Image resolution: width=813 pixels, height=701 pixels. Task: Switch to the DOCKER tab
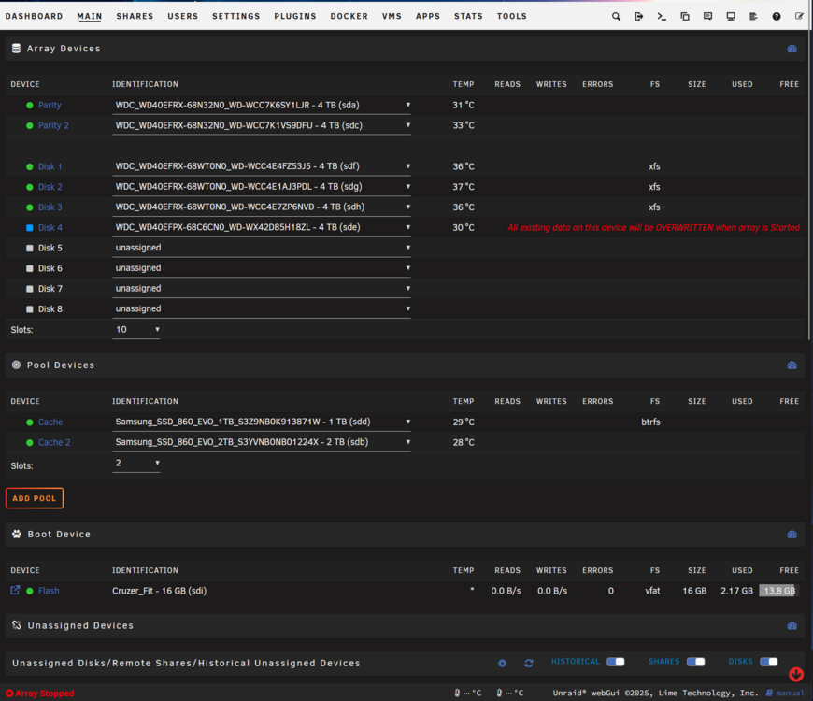349,16
